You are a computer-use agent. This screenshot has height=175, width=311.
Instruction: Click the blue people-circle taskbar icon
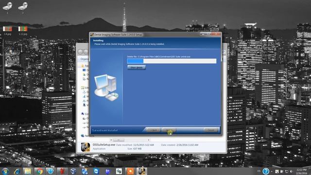click(51, 171)
